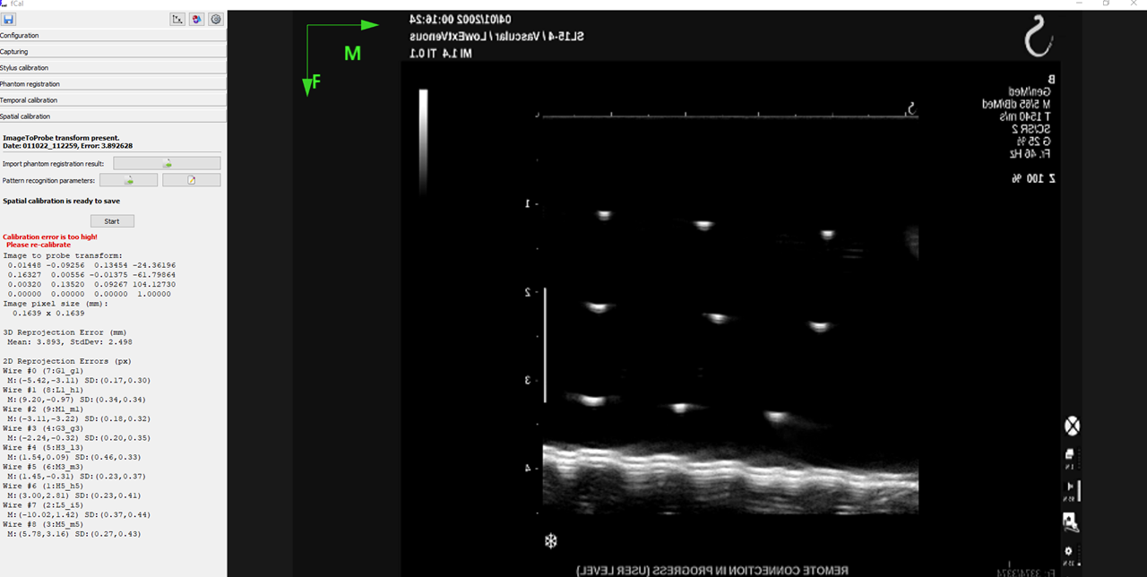Click Wire #1 error 'M:(9.20,-0.97)' line
This screenshot has width=1147, height=577.
[75, 400]
